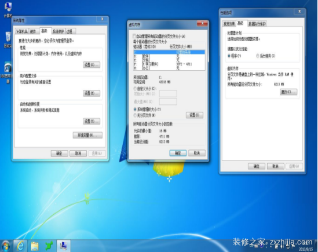The height and width of the screenshot is (252, 318).
Task: Click 确定 in Performance Options window
Action: coord(257,166)
